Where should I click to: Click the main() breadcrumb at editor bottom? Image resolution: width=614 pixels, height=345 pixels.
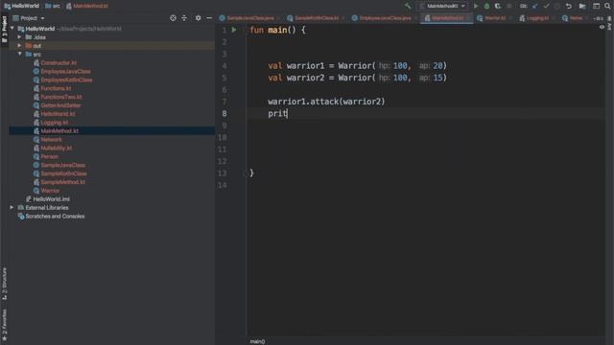(x=257, y=341)
